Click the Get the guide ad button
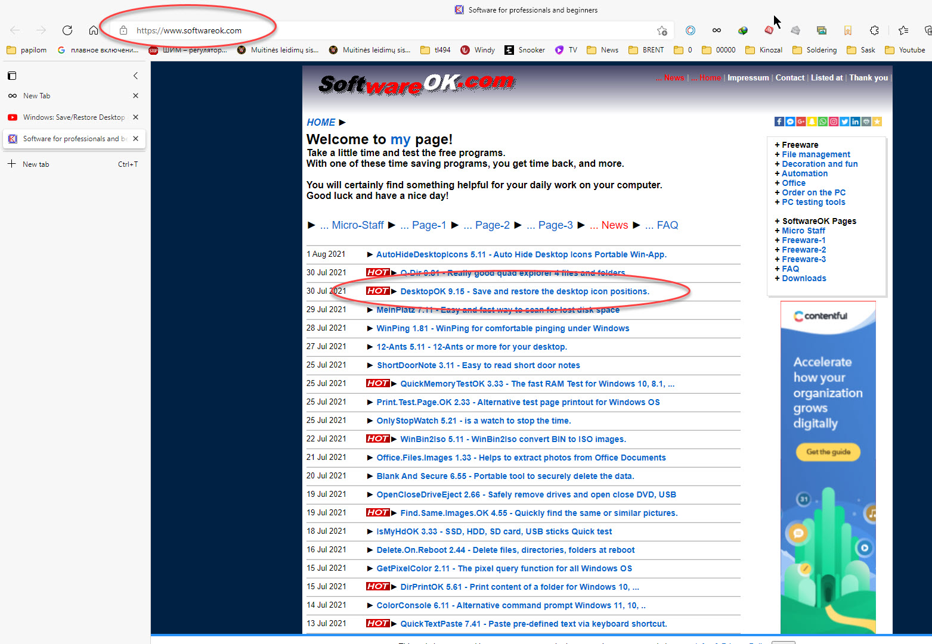The width and height of the screenshot is (932, 644). 828,452
